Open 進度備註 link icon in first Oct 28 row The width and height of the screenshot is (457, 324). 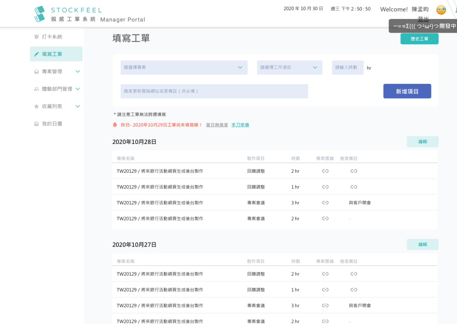[x=354, y=171]
